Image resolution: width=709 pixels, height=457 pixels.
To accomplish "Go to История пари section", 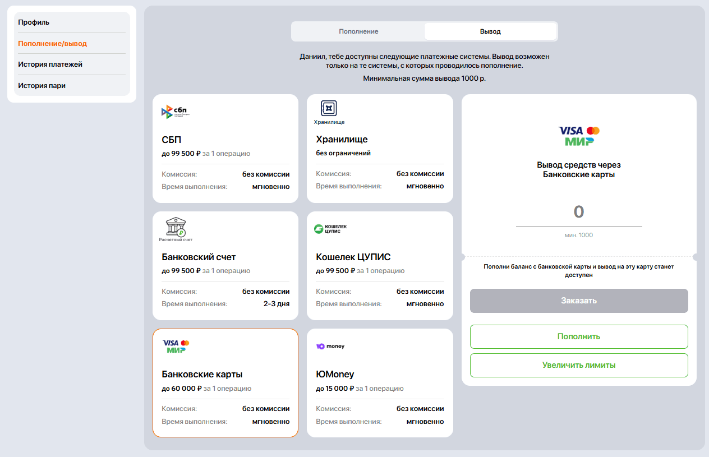I will (x=42, y=86).
